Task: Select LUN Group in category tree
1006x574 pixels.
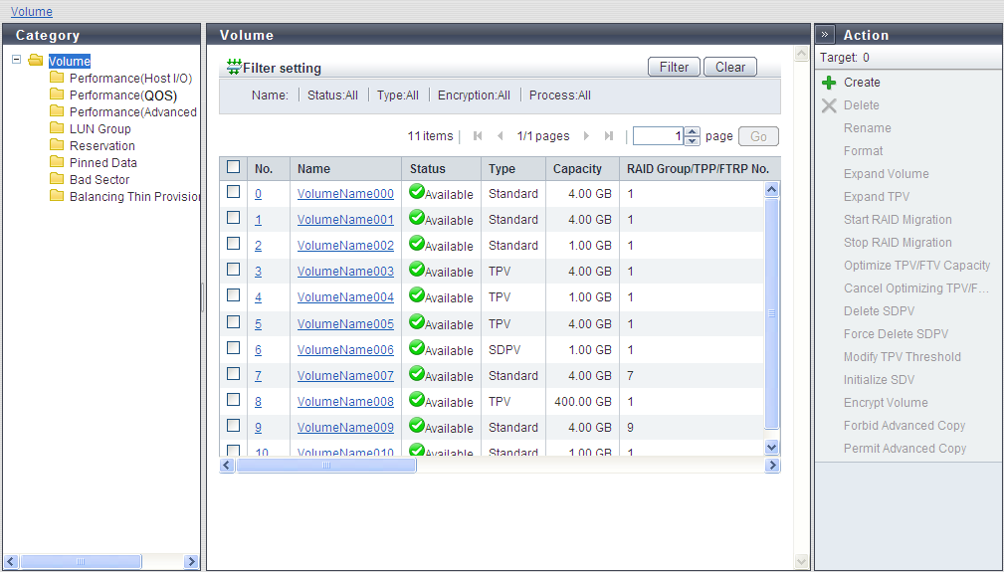Action: [x=100, y=128]
